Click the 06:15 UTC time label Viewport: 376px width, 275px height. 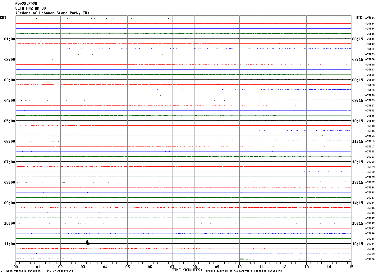(x=358, y=39)
